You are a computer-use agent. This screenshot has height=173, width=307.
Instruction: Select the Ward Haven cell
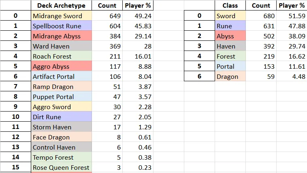pos(61,46)
